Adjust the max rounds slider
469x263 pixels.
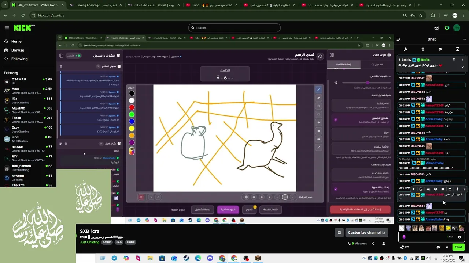368,83
